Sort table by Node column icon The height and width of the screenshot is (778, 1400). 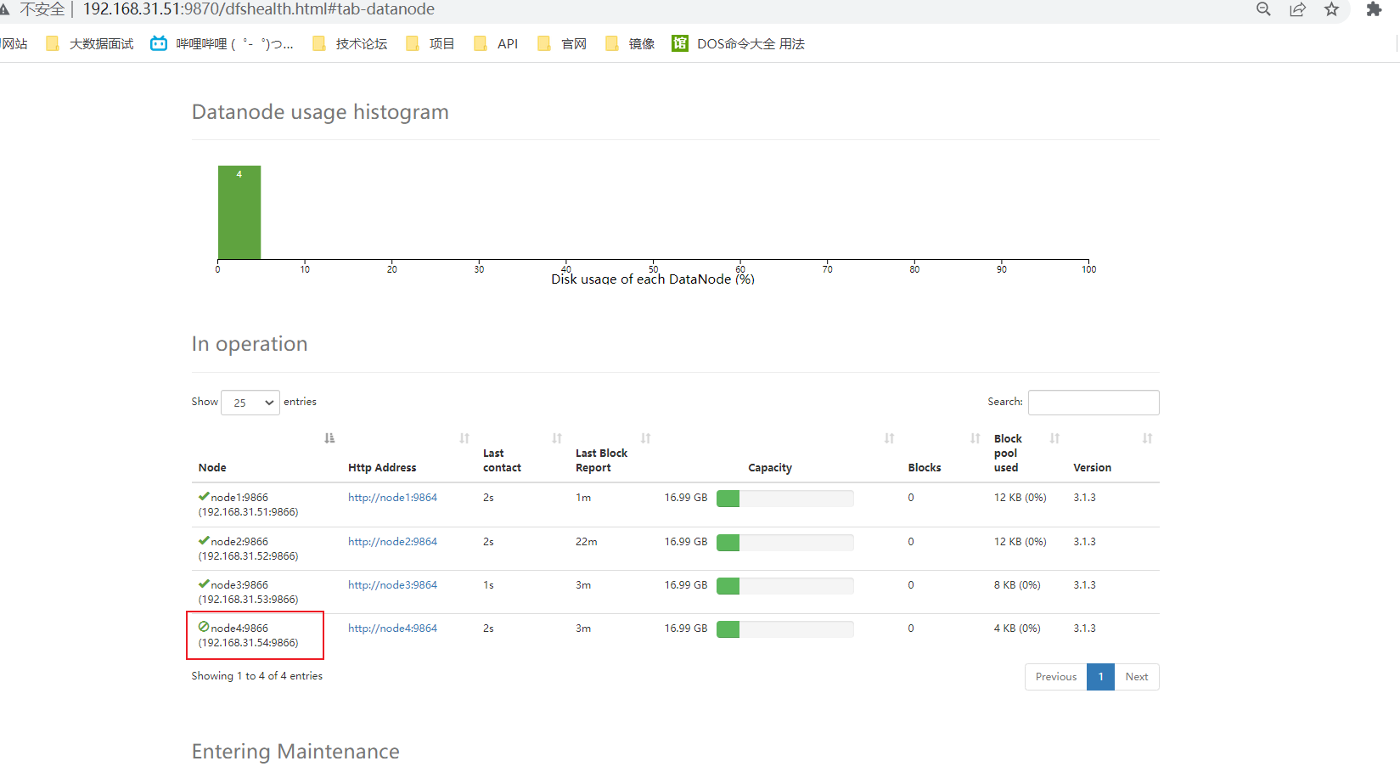tap(329, 438)
